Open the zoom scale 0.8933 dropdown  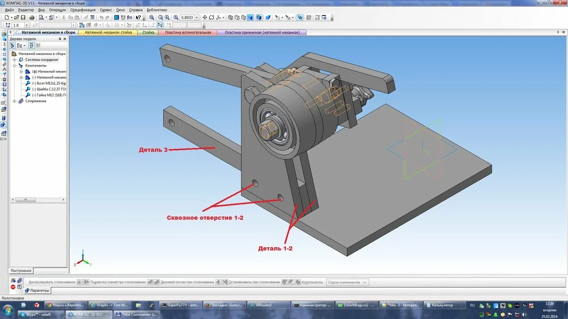click(197, 17)
